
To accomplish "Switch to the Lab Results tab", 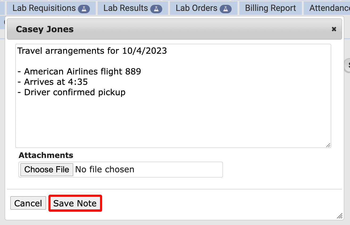I will [x=126, y=8].
